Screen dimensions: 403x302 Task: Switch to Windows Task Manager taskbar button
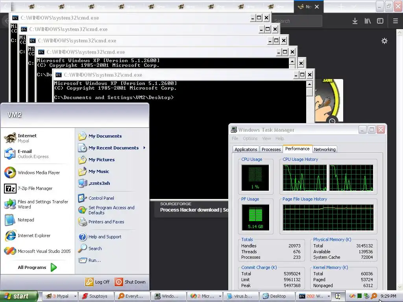pos(168,296)
